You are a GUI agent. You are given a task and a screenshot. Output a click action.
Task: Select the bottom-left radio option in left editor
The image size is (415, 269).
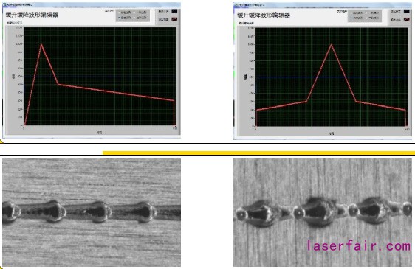[x=119, y=18]
